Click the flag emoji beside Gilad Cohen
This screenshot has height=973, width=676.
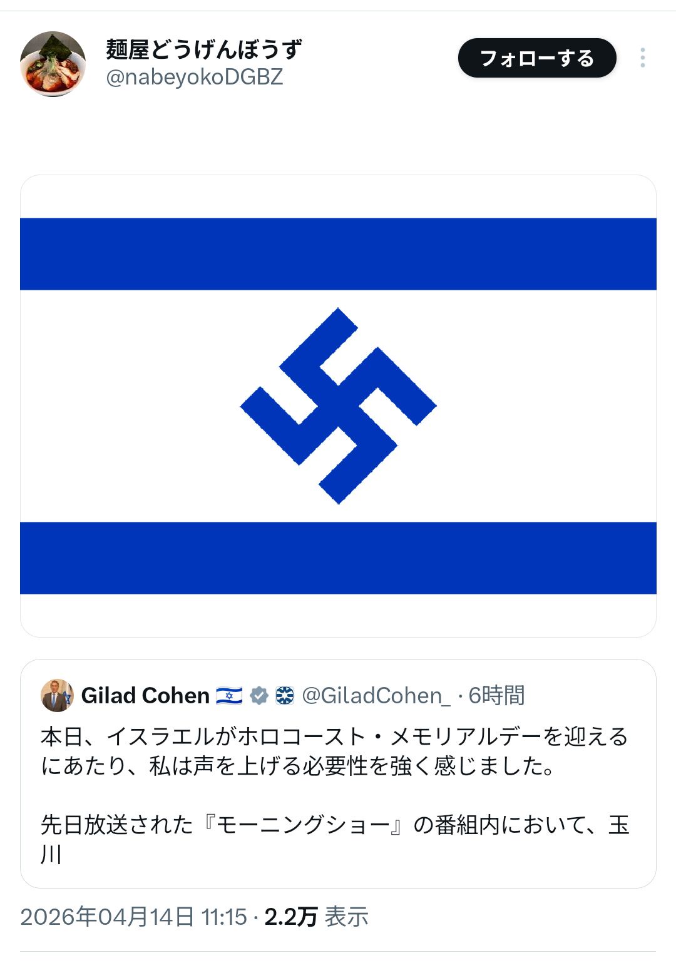229,695
